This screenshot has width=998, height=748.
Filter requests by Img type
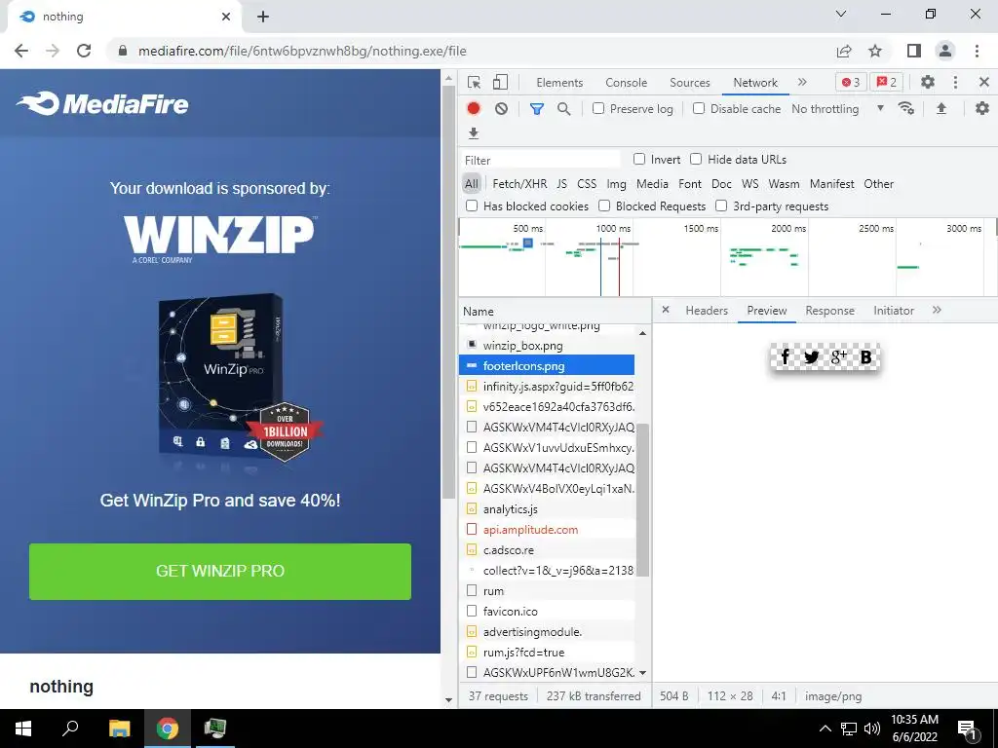(x=616, y=184)
